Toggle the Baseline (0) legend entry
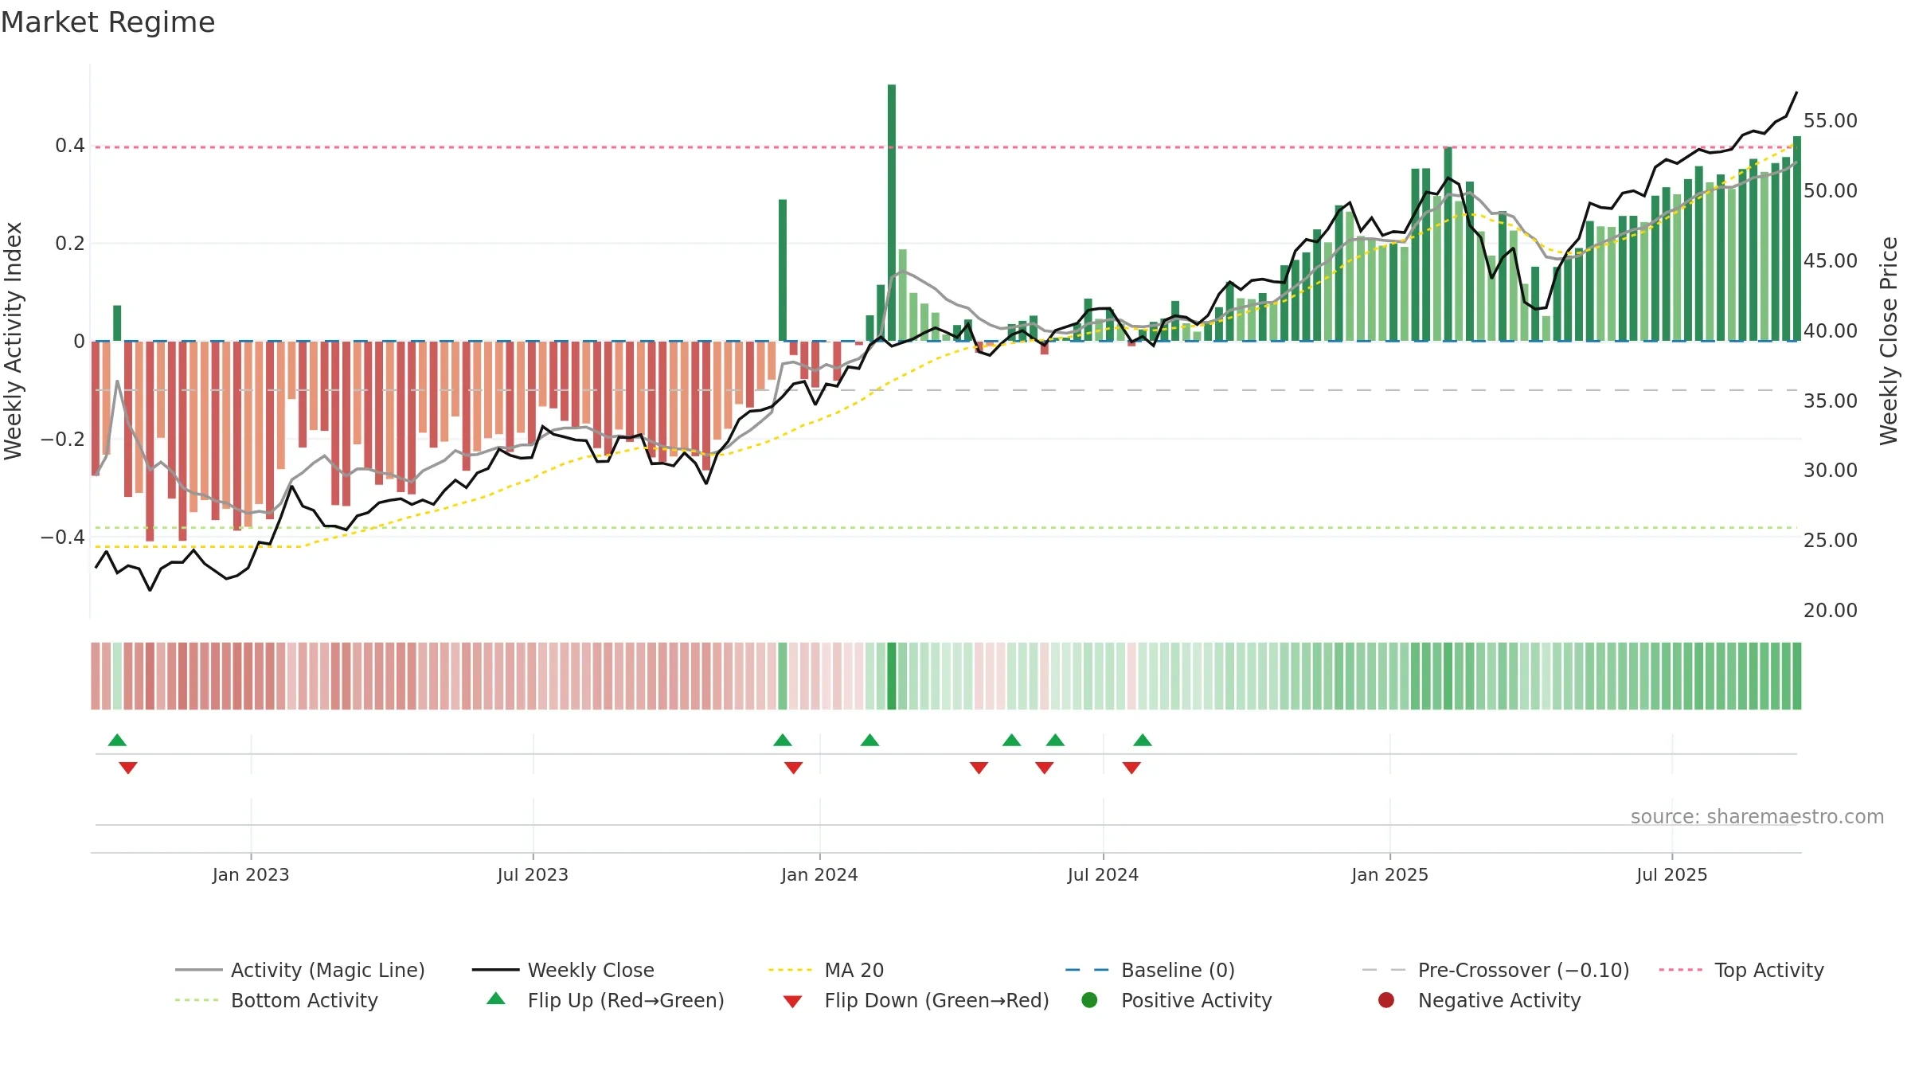1911x1075 pixels. pyautogui.click(x=1150, y=970)
